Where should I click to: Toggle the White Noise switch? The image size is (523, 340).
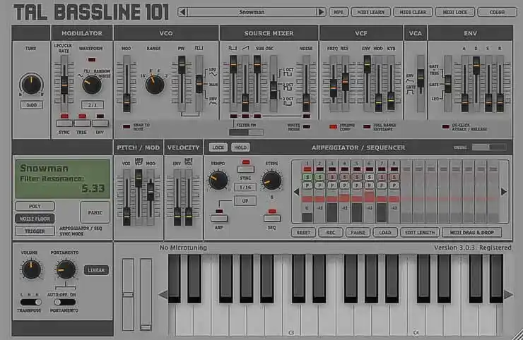306,127
